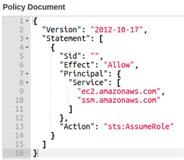
Task: Click the "sts:AssumeRole" action value
Action: point(139,127)
